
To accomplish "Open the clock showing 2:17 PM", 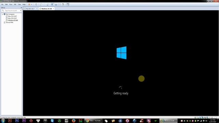I will point(212,121).
